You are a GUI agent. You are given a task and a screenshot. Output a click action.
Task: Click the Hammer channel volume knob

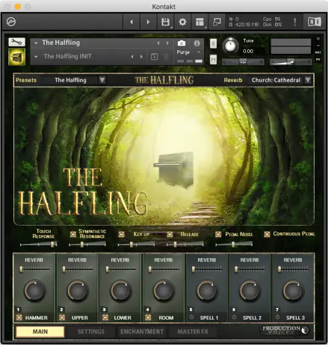click(35, 290)
